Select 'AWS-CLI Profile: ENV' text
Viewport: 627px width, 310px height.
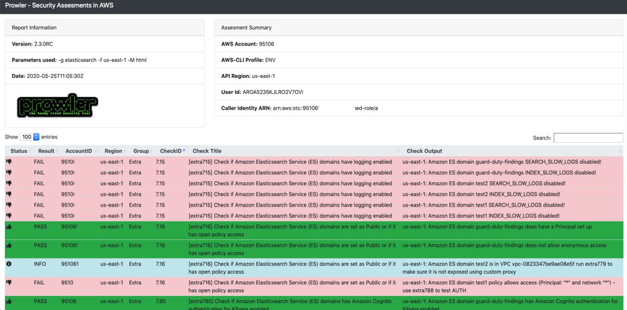(249, 60)
